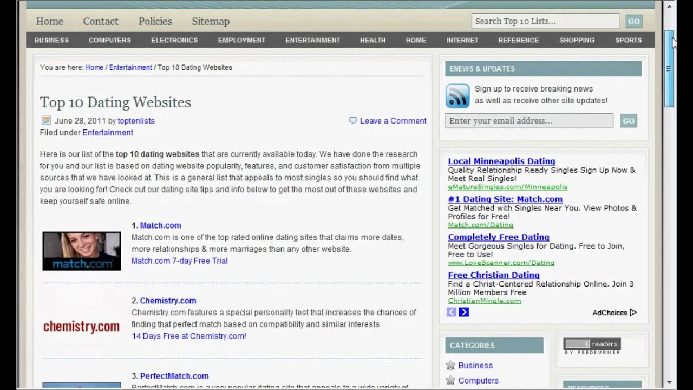Image resolution: width=693 pixels, height=390 pixels.
Task: Open the Sitemap page
Action: [x=211, y=21]
